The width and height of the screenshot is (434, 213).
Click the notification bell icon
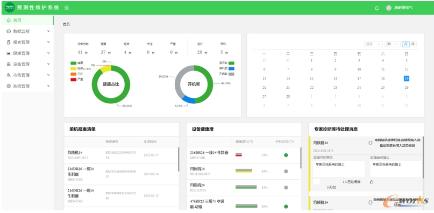[376, 8]
